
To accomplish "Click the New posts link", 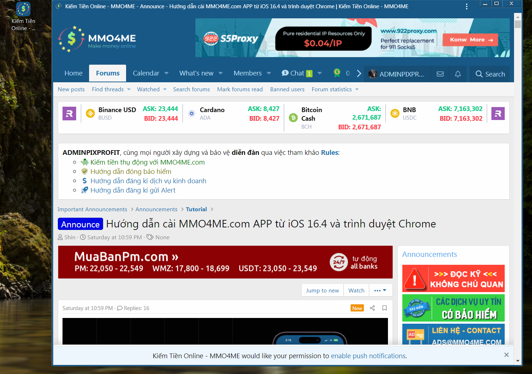I will point(71,89).
